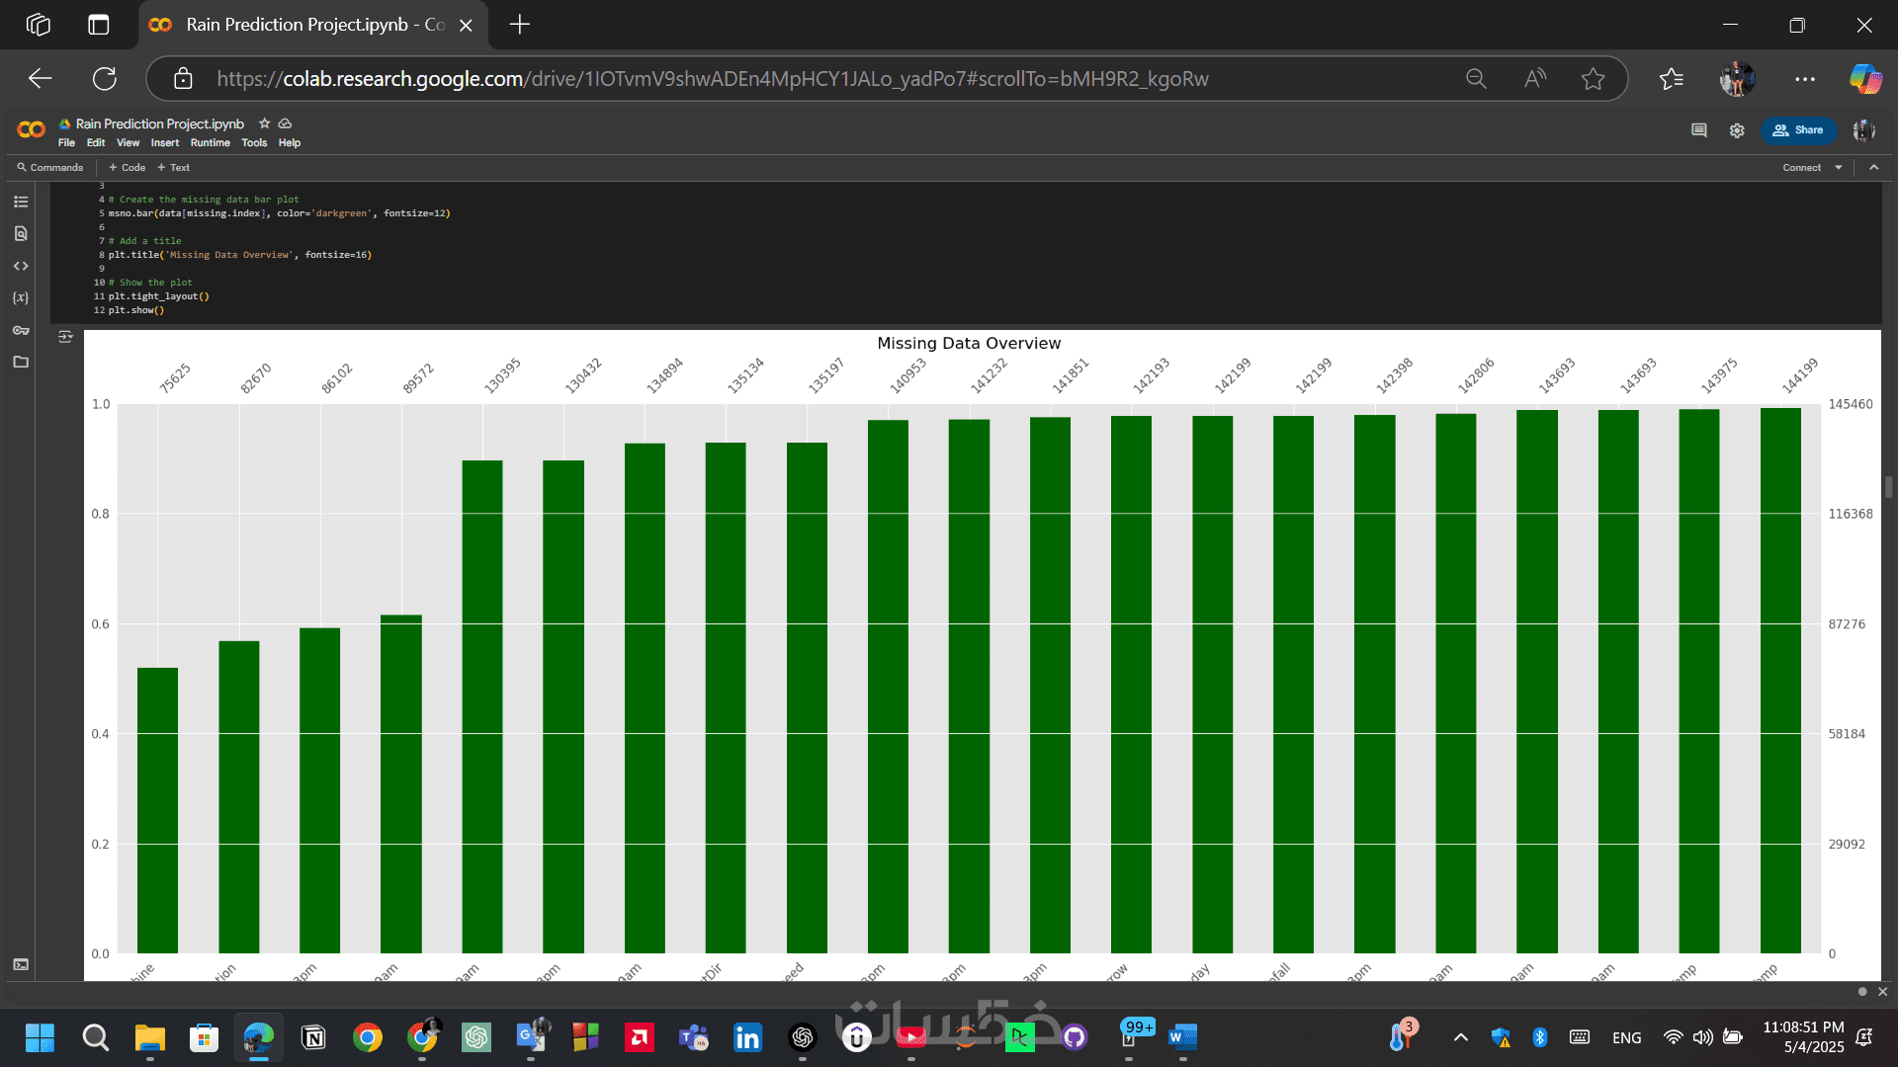The image size is (1898, 1067).
Task: Collapse the header with chevron up
Action: point(1873,167)
